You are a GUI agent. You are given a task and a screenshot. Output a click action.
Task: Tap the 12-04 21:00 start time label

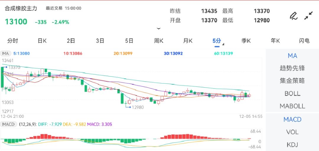coord(12,116)
